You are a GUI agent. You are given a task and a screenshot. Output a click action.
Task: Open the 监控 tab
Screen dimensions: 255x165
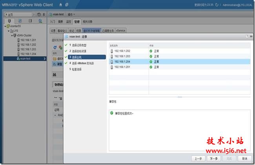click(69, 21)
